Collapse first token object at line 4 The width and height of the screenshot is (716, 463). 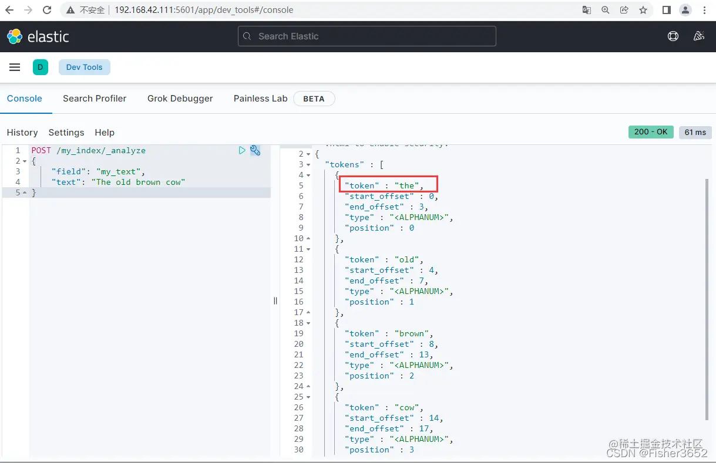pos(308,175)
